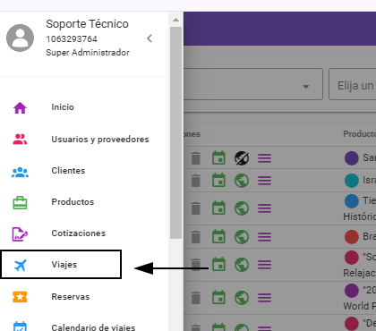Click the green globe icon in the 'Isra' row

242,181
